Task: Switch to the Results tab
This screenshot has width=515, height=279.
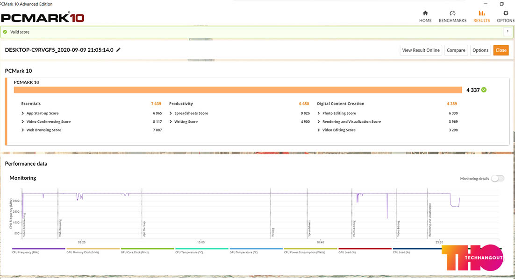Action: (481, 16)
